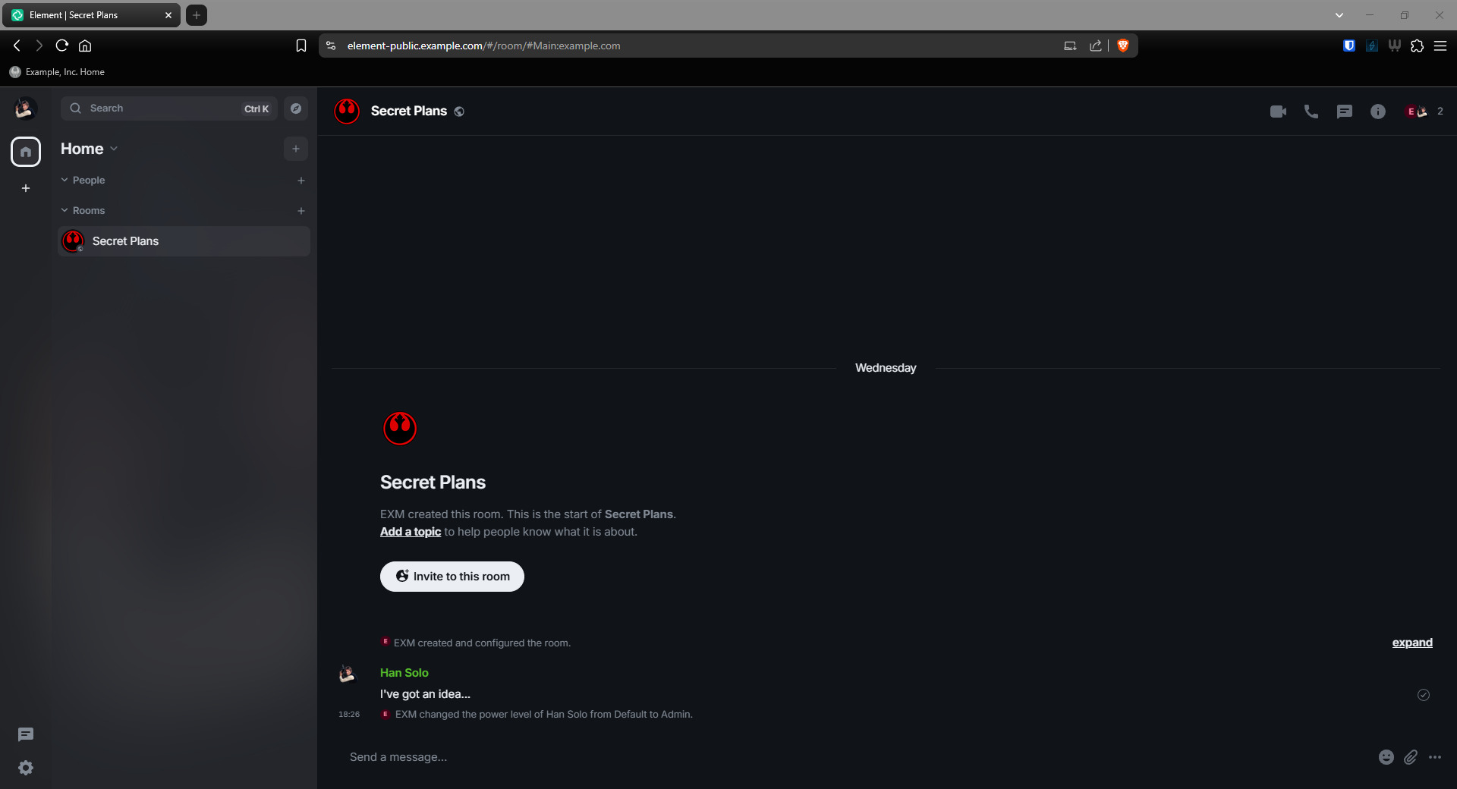Click the attachment paperclip icon
Viewport: 1457px width, 789px height.
pos(1410,757)
